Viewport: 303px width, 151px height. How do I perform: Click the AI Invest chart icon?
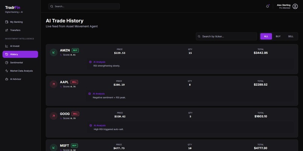coord(6,46)
